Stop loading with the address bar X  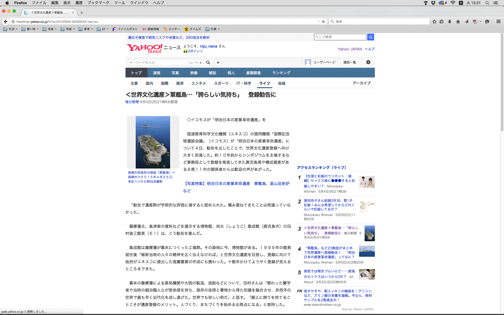tap(323, 22)
